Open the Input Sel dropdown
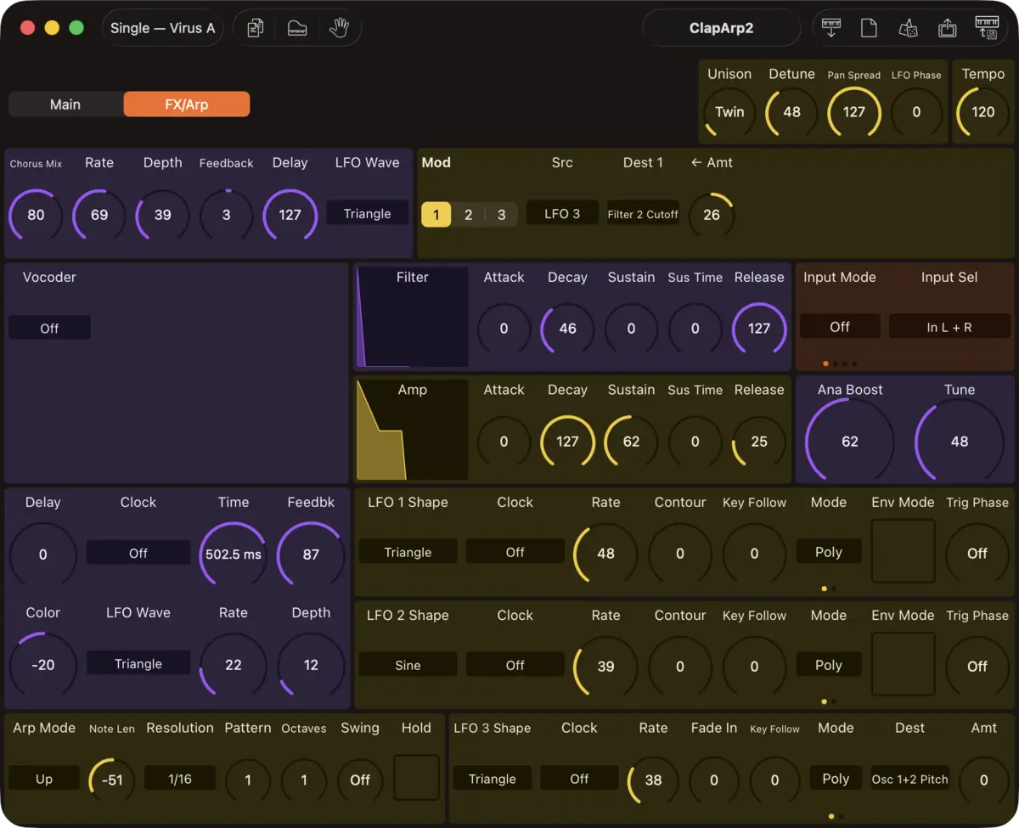1019x828 pixels. 949,327
